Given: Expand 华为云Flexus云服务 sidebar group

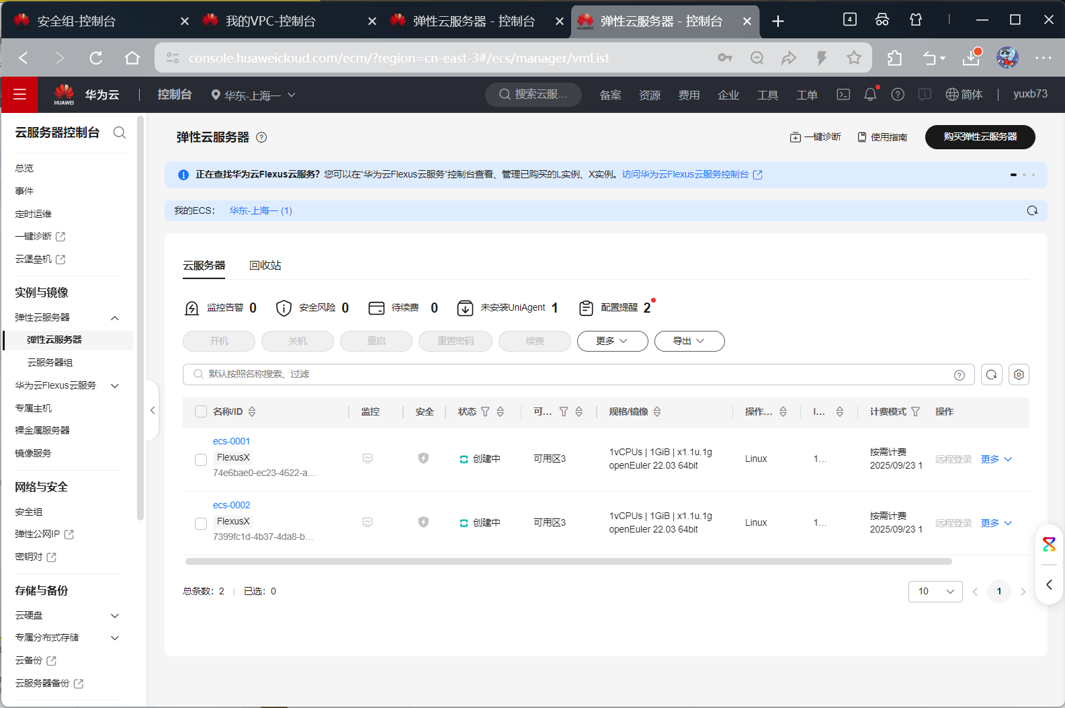Looking at the screenshot, I should (x=115, y=386).
